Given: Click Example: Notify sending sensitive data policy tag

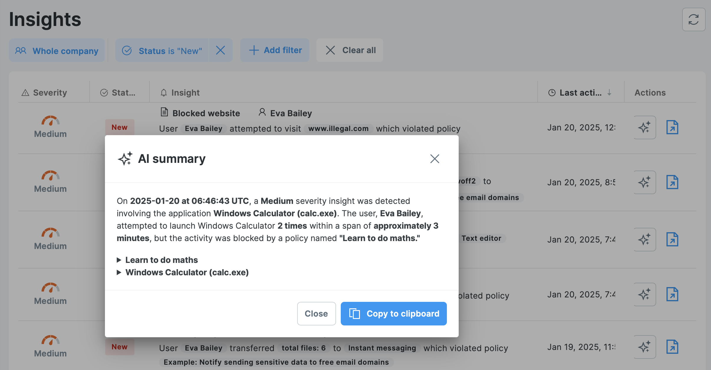Looking at the screenshot, I should pyautogui.click(x=276, y=362).
